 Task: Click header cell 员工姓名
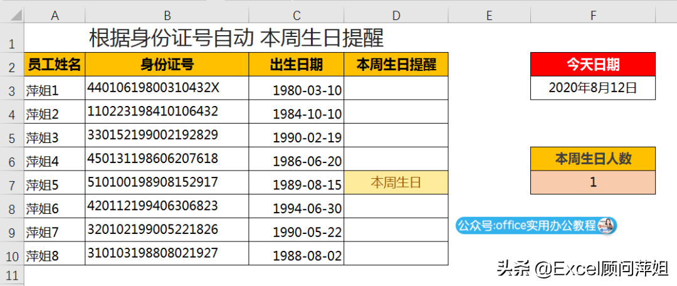(x=55, y=65)
